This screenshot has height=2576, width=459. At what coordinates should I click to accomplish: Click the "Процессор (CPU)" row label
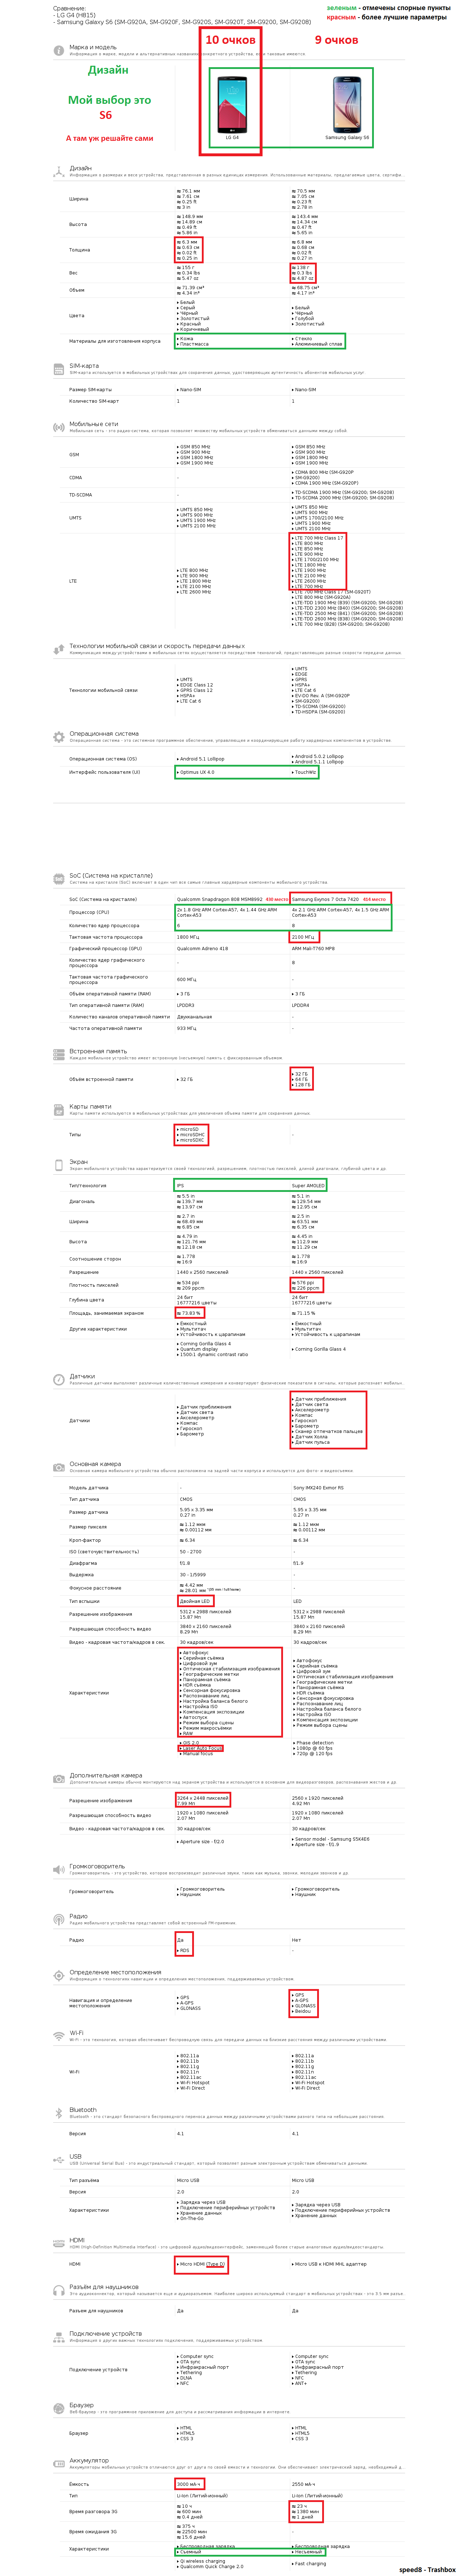(89, 912)
